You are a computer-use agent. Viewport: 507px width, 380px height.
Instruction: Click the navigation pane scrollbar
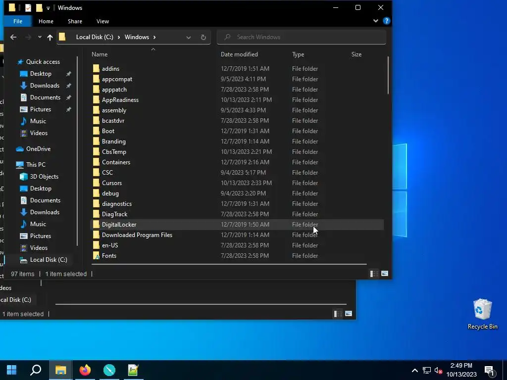pos(77,150)
